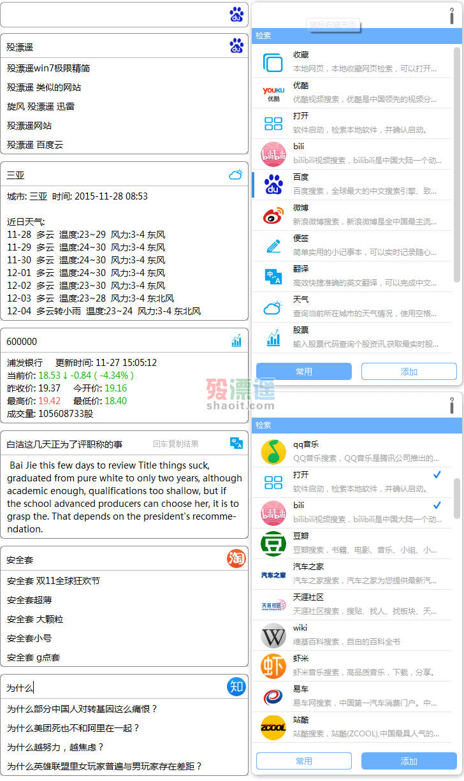This screenshot has width=464, height=781.
Task: Select bilibili icon in upper list
Action: pos(273,154)
